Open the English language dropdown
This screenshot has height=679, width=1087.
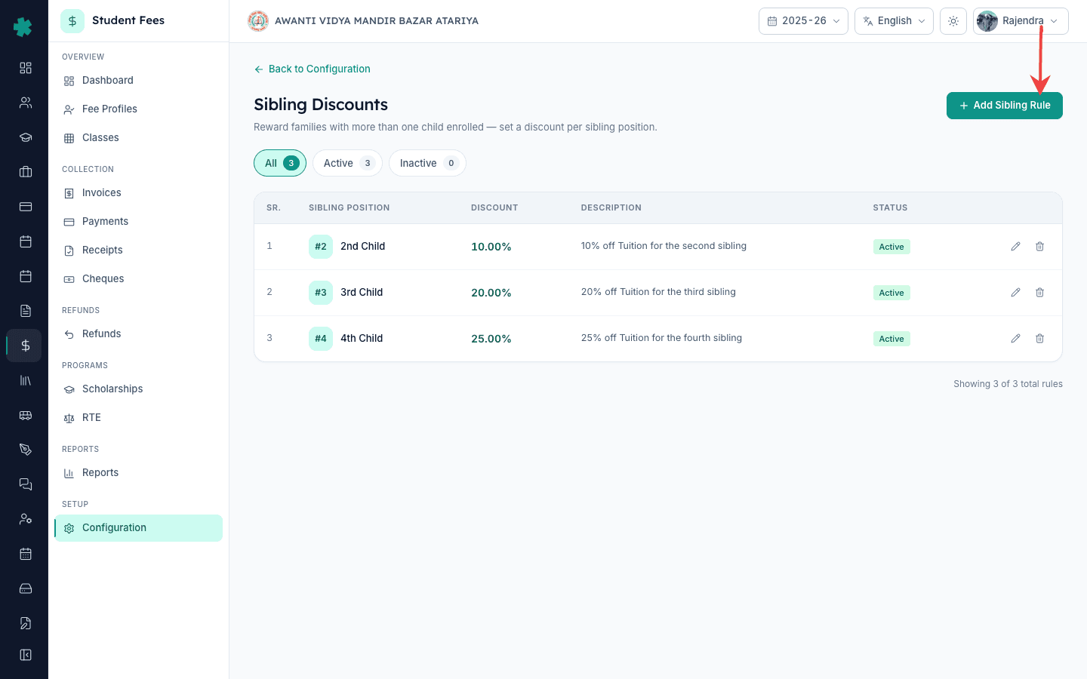(894, 21)
